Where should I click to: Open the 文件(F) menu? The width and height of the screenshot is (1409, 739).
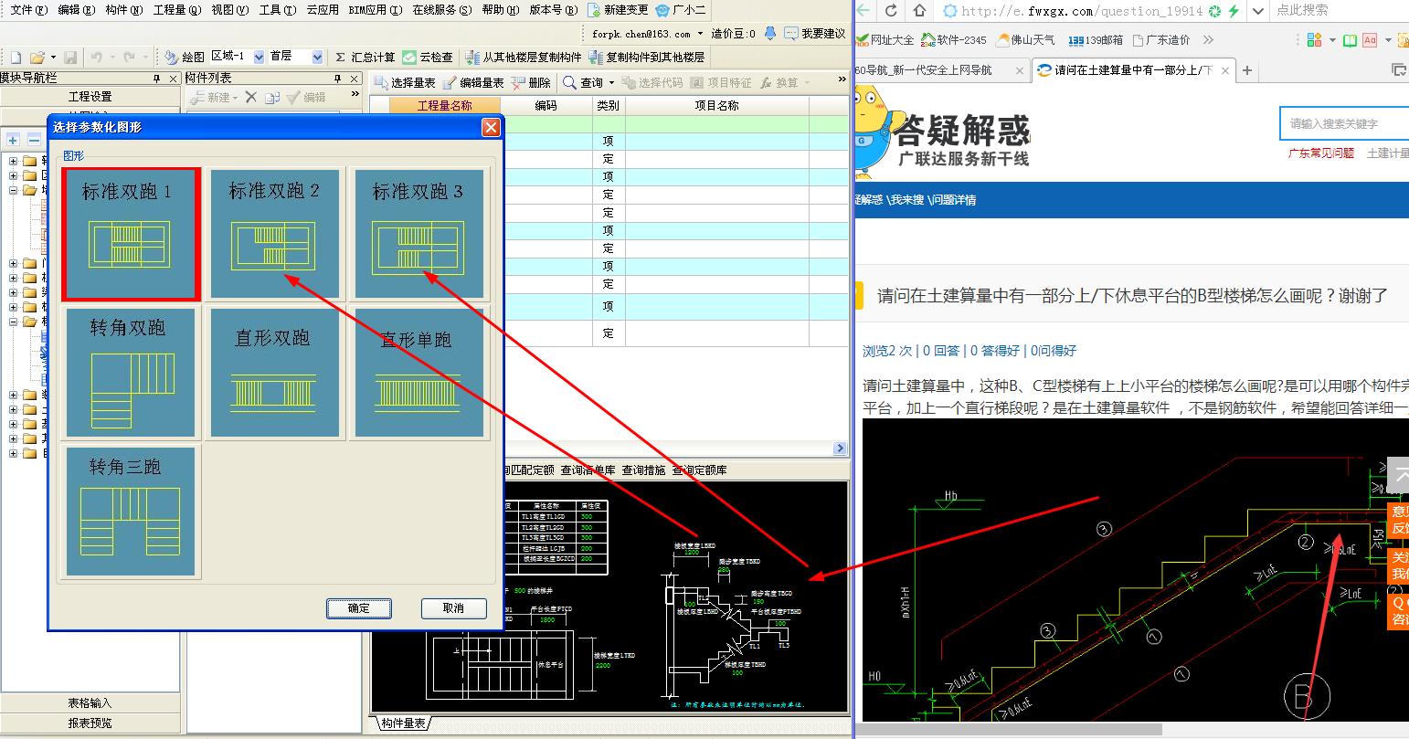click(27, 10)
